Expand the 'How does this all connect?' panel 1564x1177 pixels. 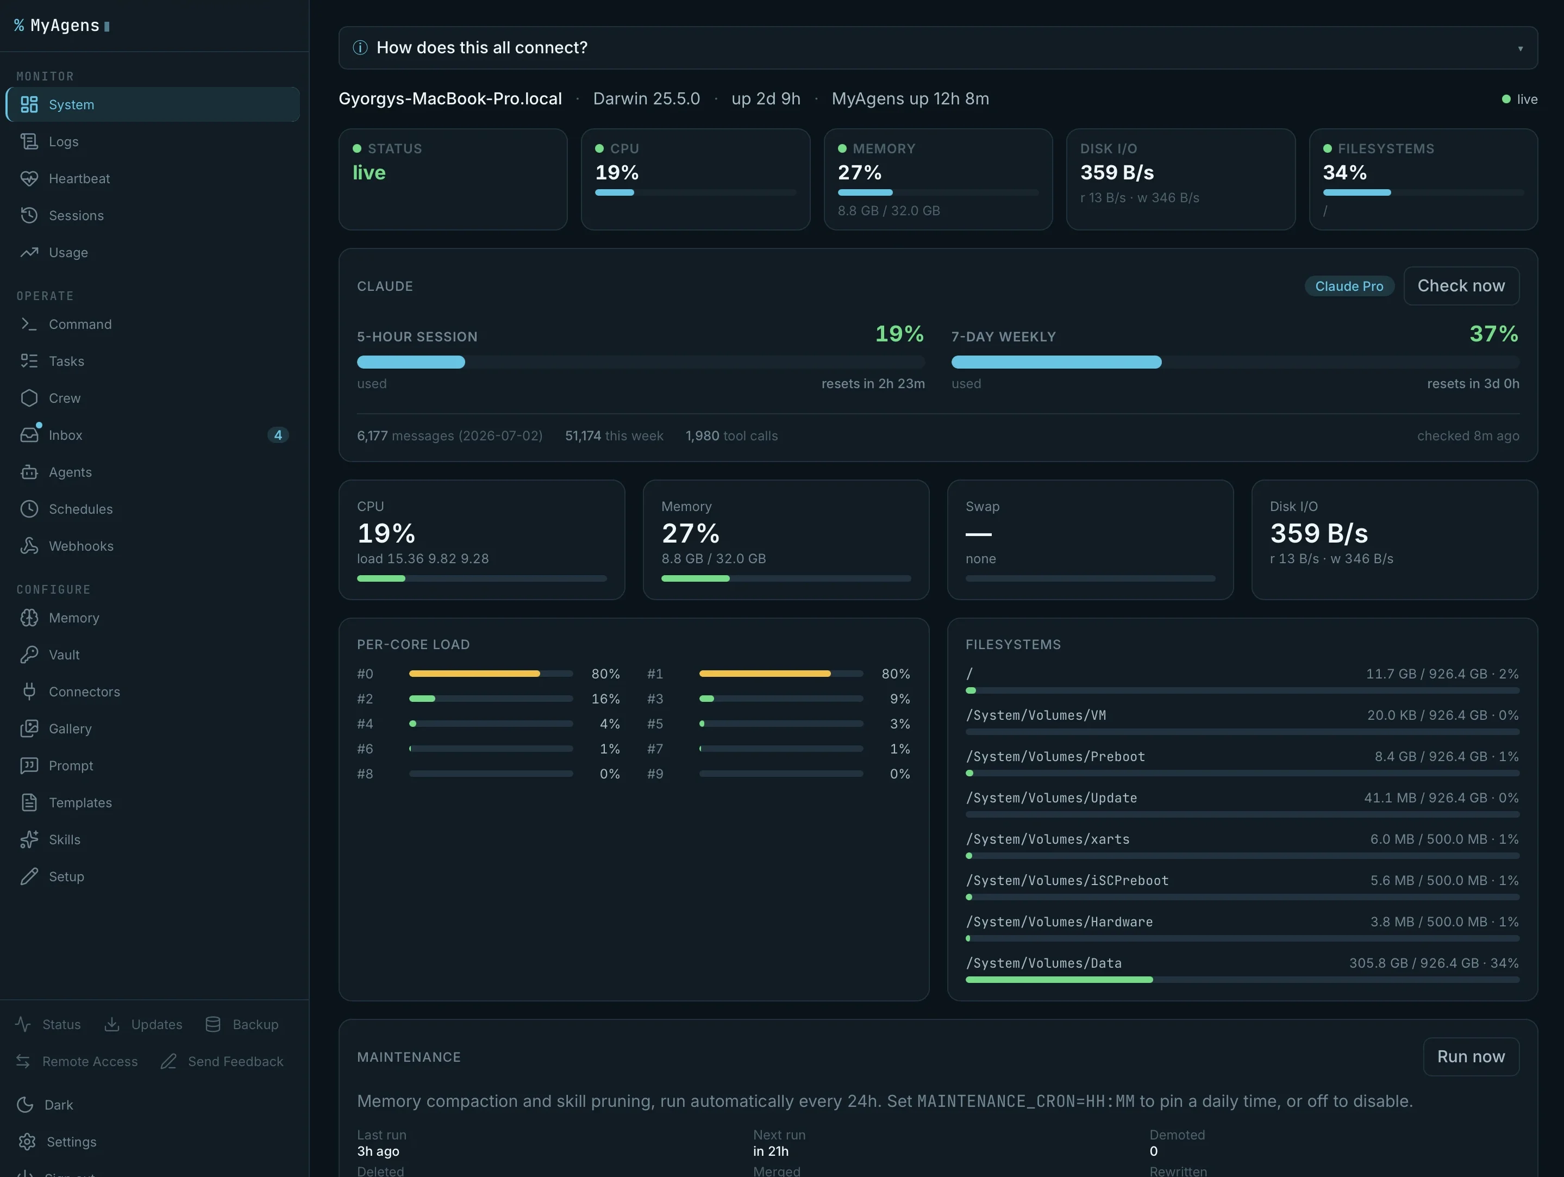pyautogui.click(x=937, y=47)
